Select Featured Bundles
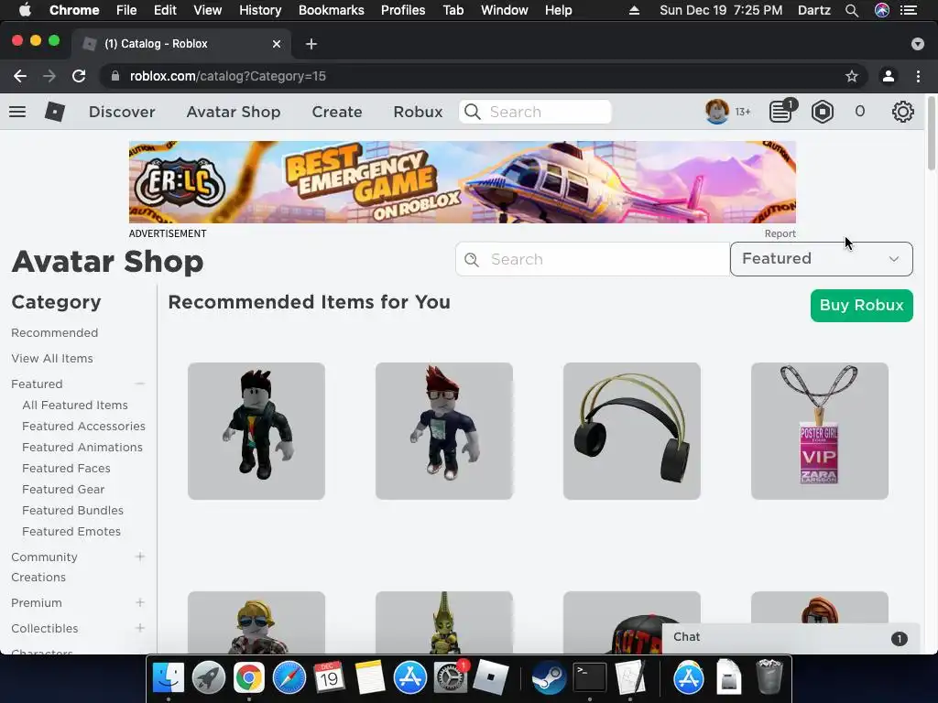This screenshot has width=938, height=703. [72, 511]
